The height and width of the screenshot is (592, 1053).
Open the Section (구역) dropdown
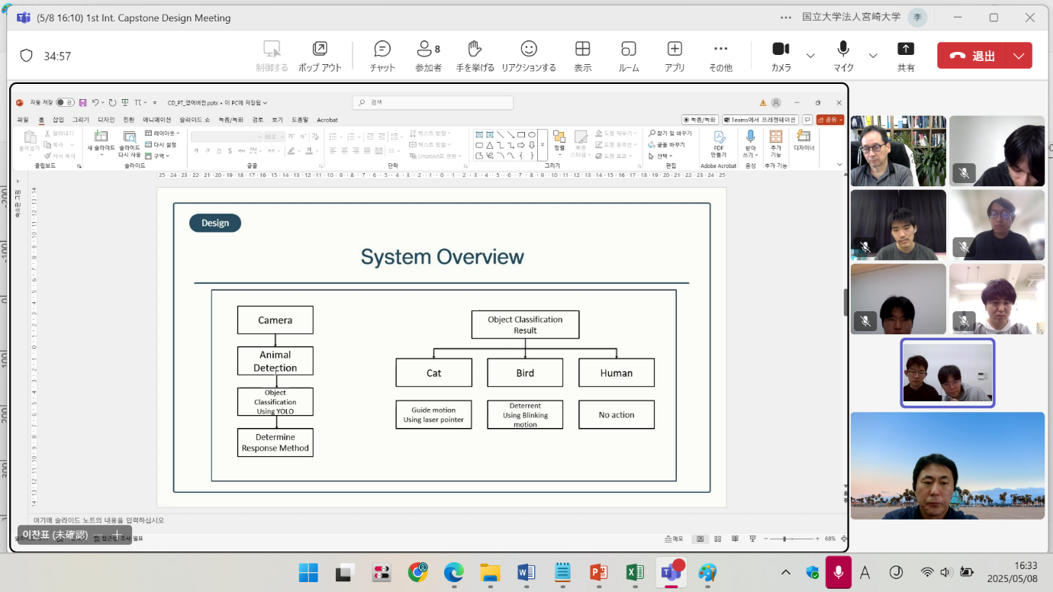pos(157,156)
